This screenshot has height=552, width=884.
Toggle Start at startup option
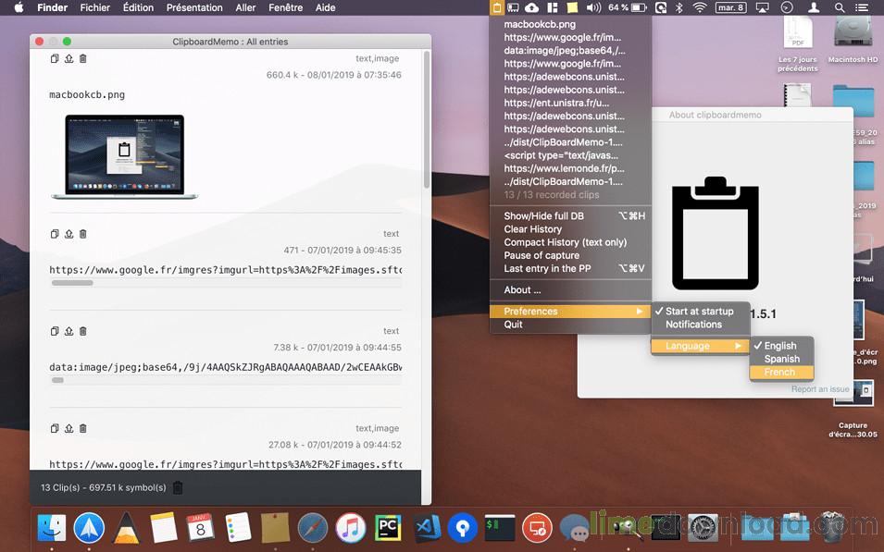[699, 312]
